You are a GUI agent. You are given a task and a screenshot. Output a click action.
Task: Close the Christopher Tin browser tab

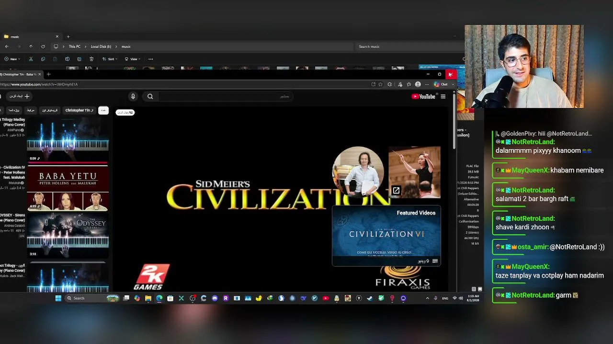pos(40,74)
